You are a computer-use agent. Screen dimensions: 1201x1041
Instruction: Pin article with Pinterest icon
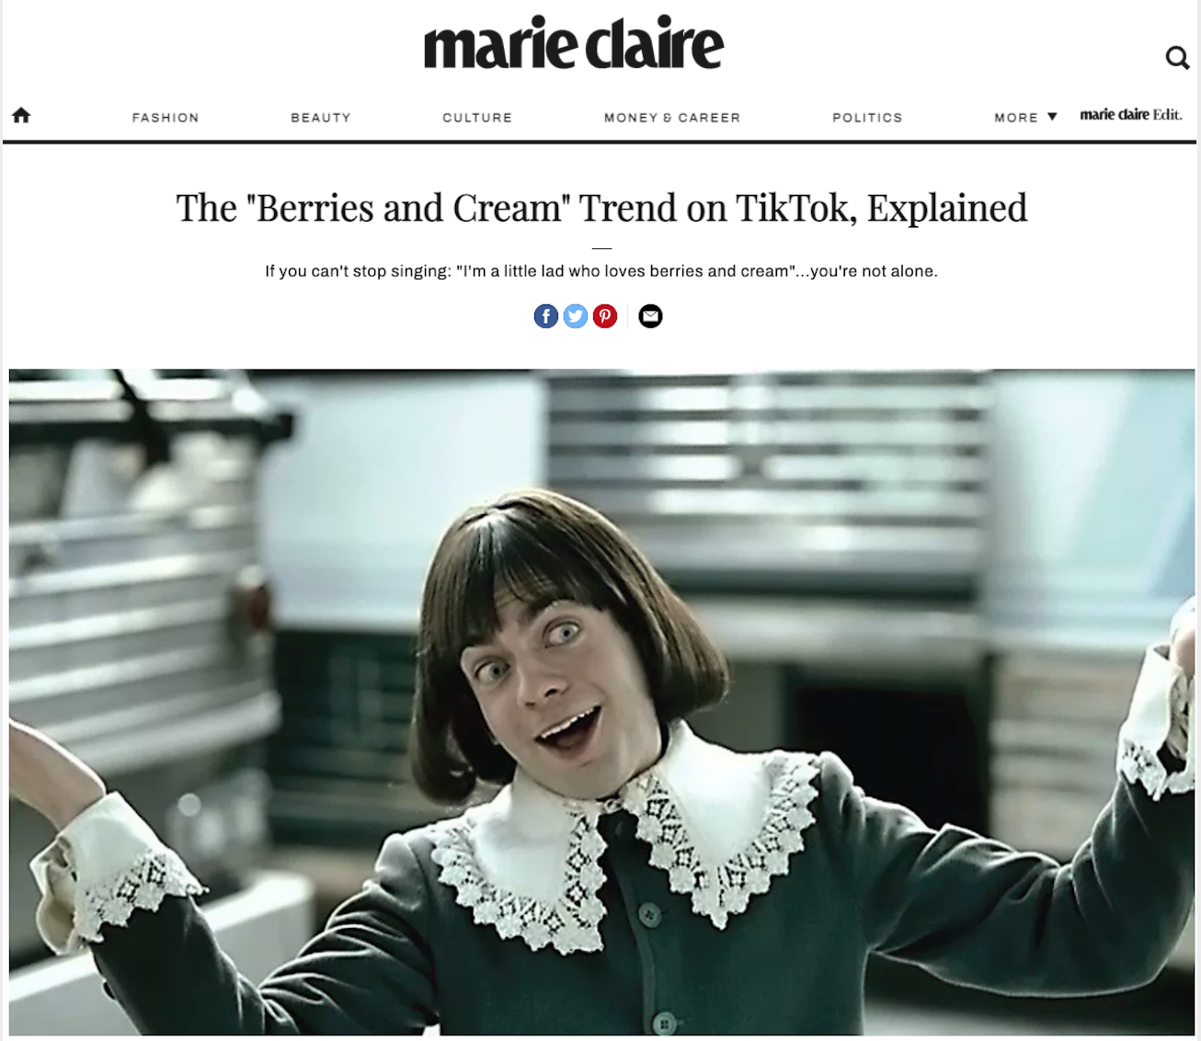click(605, 316)
